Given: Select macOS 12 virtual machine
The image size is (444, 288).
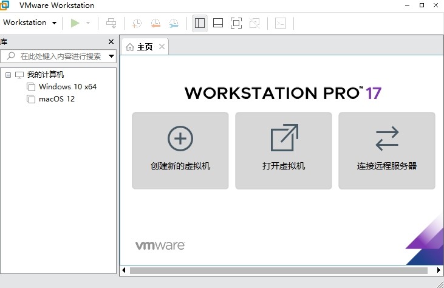Looking at the screenshot, I should click(56, 99).
